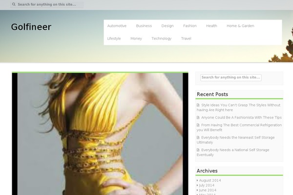Open the Health menu item

211,26
